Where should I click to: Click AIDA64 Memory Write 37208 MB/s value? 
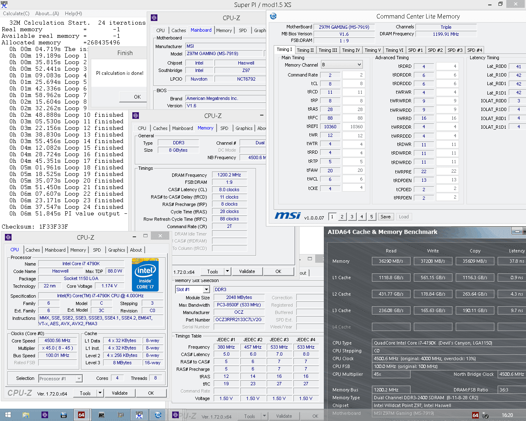pyautogui.click(x=433, y=261)
